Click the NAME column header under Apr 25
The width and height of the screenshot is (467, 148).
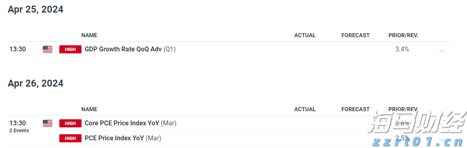[x=89, y=35]
